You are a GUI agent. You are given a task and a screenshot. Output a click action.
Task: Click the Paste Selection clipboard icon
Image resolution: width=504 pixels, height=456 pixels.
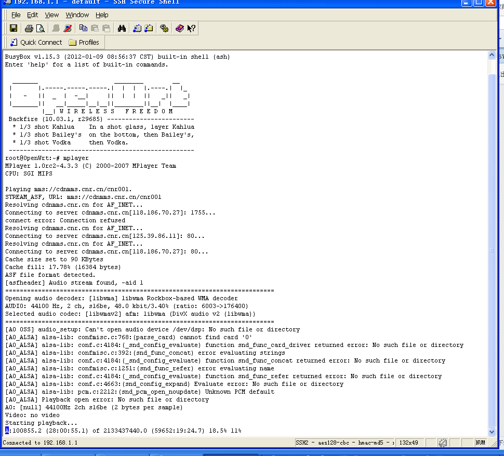[x=106, y=28]
